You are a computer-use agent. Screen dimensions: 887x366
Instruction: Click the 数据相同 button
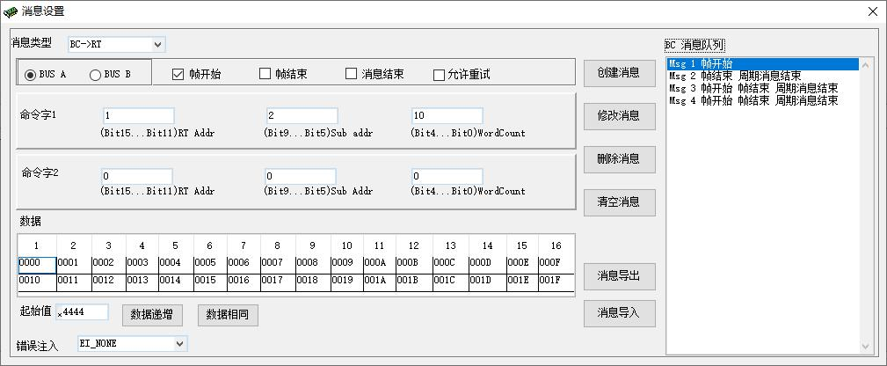(x=227, y=315)
